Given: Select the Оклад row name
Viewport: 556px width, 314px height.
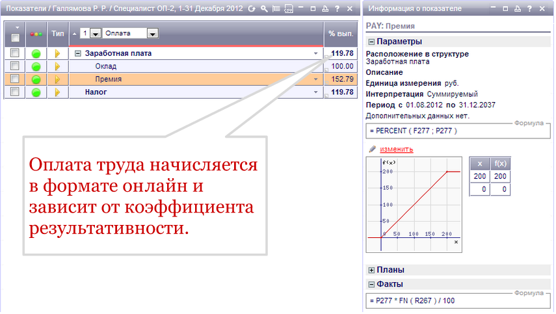Looking at the screenshot, I should tap(105, 66).
